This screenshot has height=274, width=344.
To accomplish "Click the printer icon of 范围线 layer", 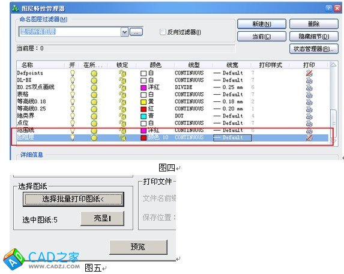I will click(309, 131).
